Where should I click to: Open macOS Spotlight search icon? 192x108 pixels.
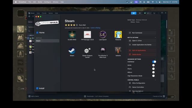pyautogui.click(x=156, y=2)
